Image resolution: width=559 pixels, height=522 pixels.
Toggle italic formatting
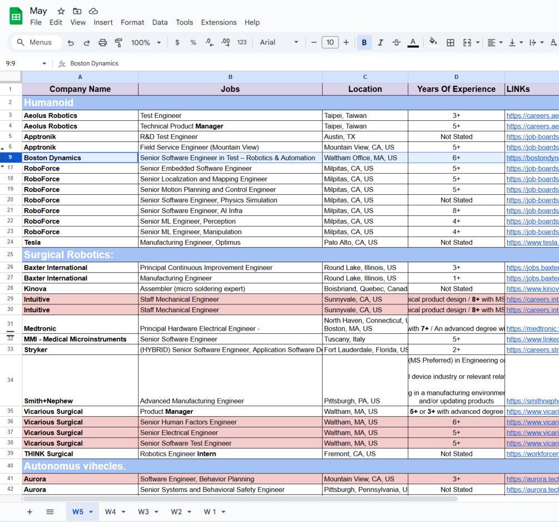[380, 43]
